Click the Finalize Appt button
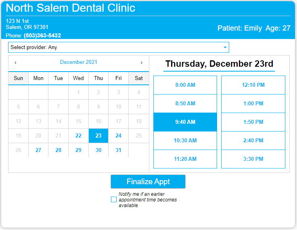Image resolution: width=297 pixels, height=230 pixels. point(148,181)
